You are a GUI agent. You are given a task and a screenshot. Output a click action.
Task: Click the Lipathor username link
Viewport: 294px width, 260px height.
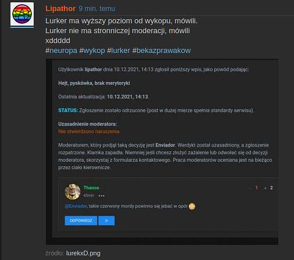(60, 9)
